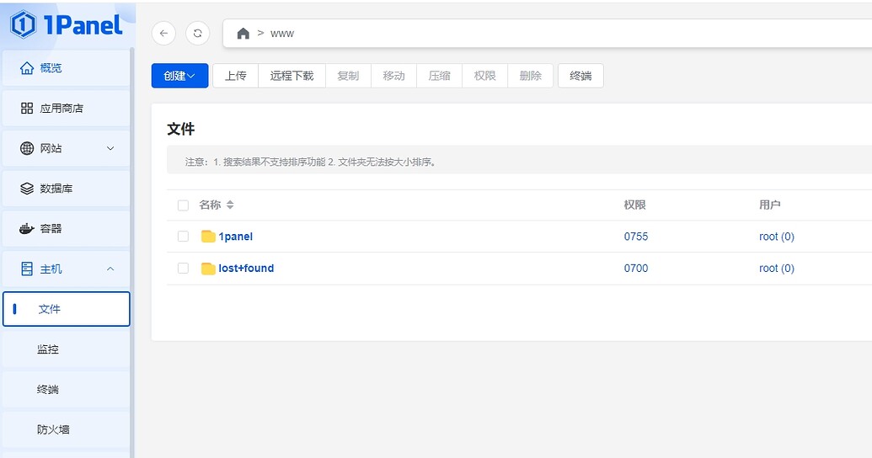Open 防火墙 in the sidebar
Viewport: 872px width, 458px height.
click(x=67, y=429)
